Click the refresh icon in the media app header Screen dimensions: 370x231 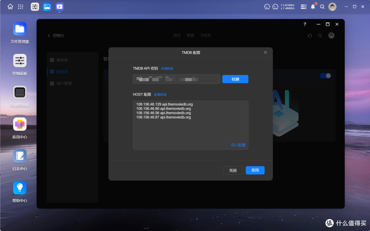click(x=310, y=35)
